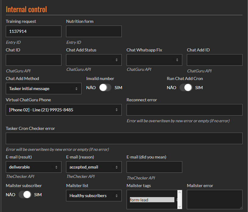Change the E-mail (result) deliverable dropdown

[x=33, y=167]
